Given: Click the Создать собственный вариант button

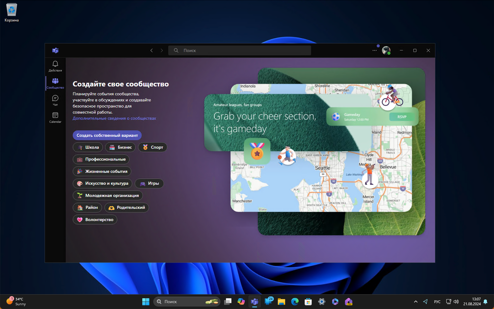Looking at the screenshot, I should pos(107,135).
